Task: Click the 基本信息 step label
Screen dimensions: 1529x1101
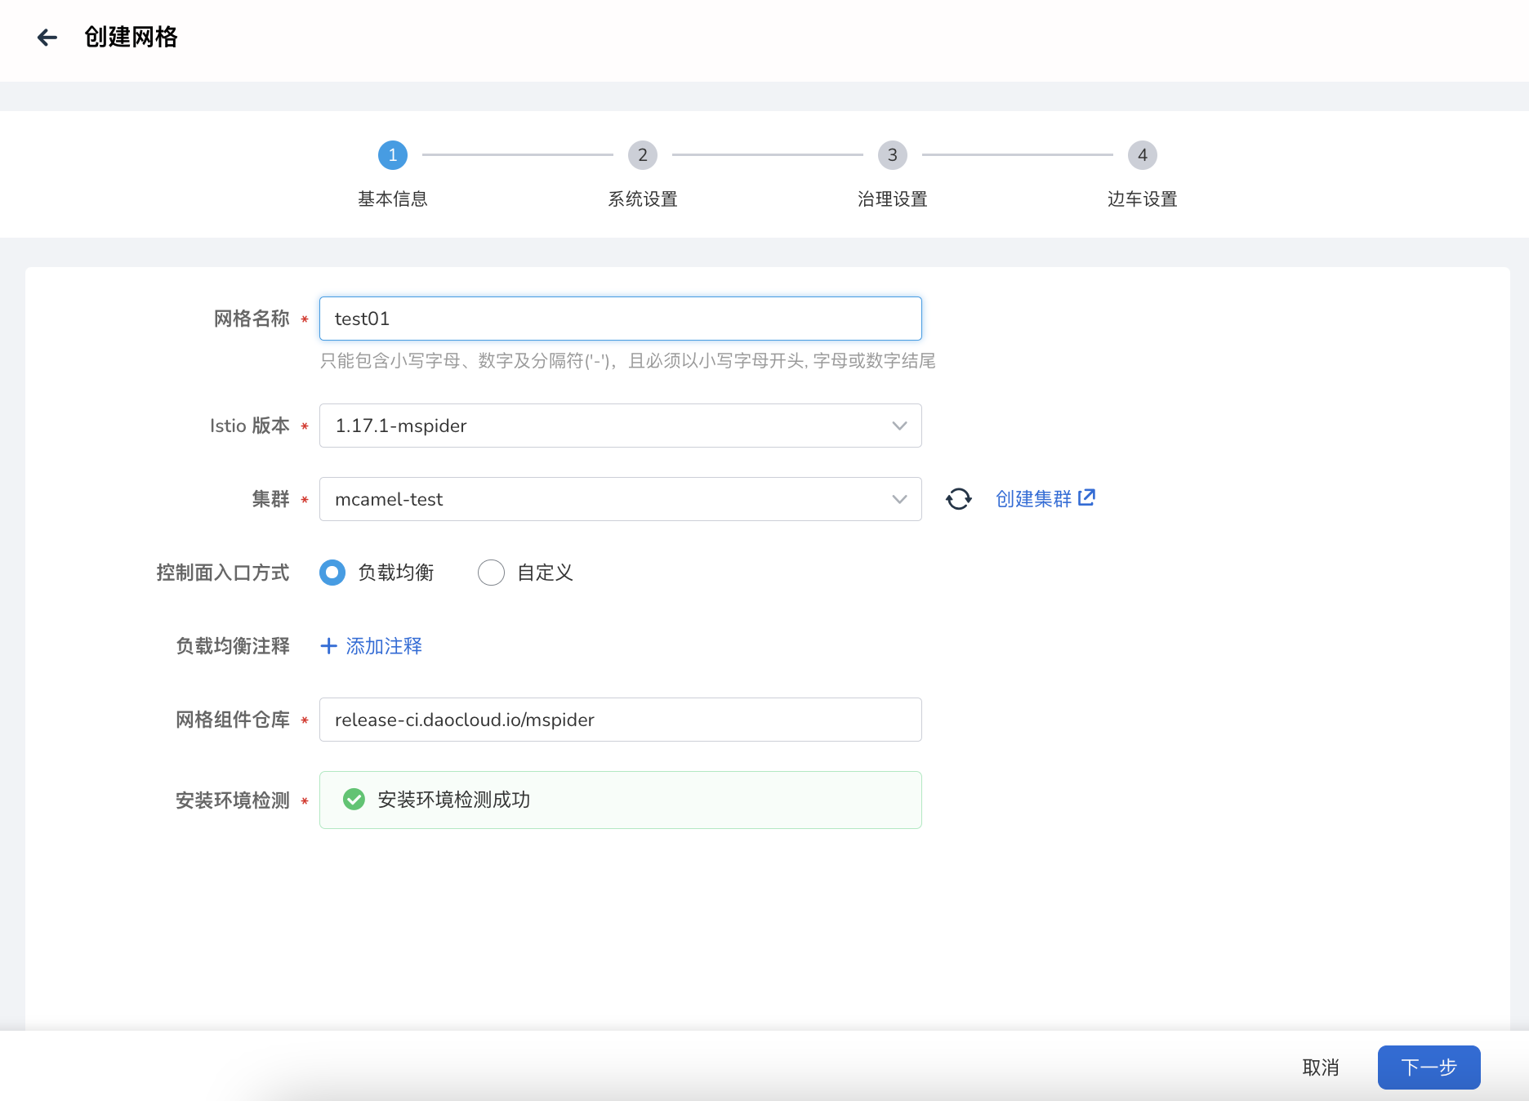Action: click(393, 199)
